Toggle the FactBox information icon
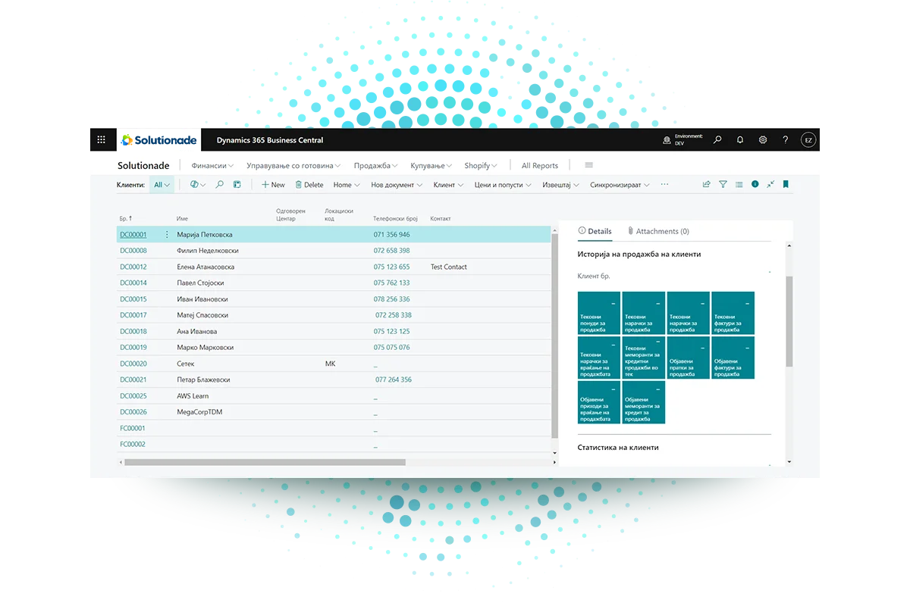This screenshot has height=606, width=910. pyautogui.click(x=755, y=184)
